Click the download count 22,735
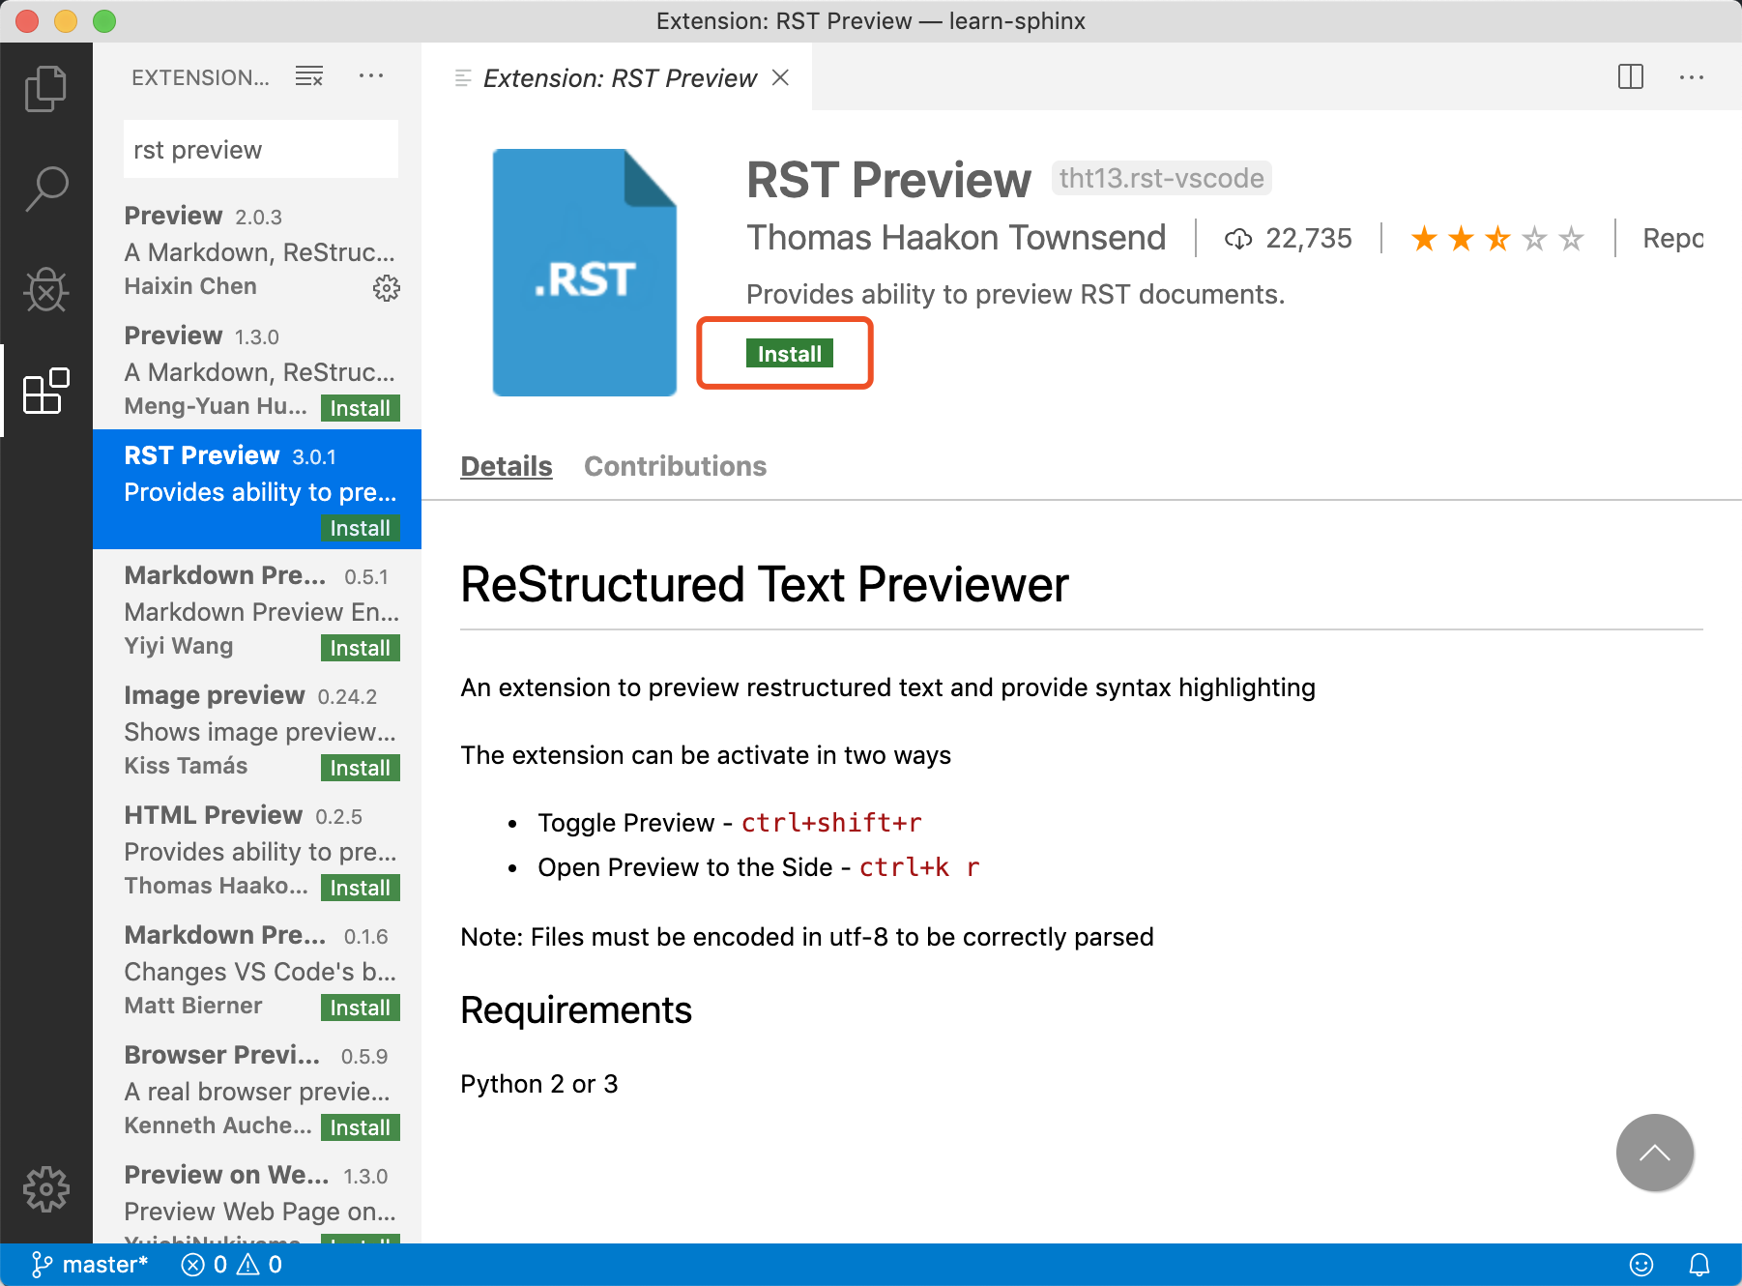The width and height of the screenshot is (1742, 1286). coord(1288,238)
